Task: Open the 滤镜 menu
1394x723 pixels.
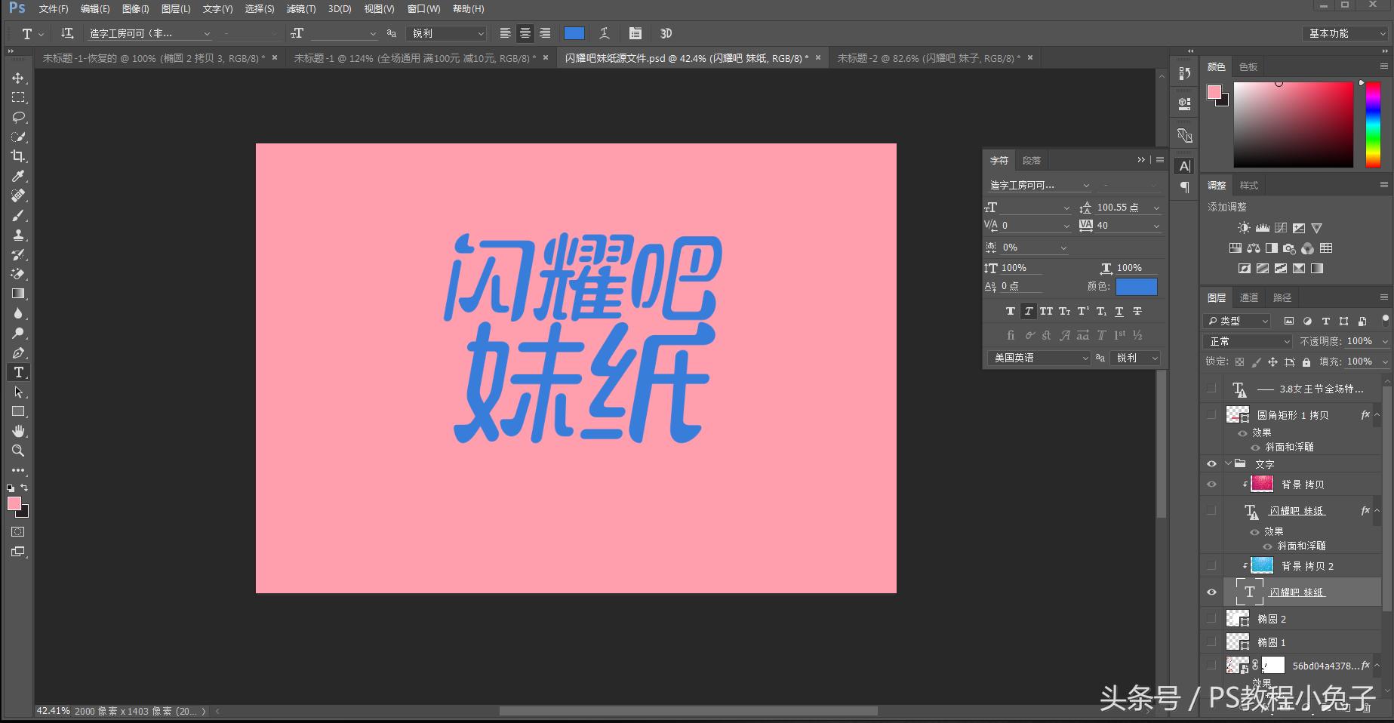Action: (300, 8)
